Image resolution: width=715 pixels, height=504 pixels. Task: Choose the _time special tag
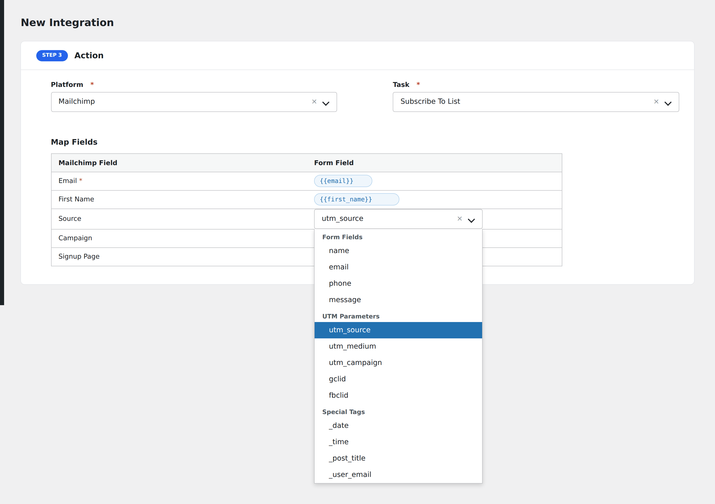(x=398, y=442)
